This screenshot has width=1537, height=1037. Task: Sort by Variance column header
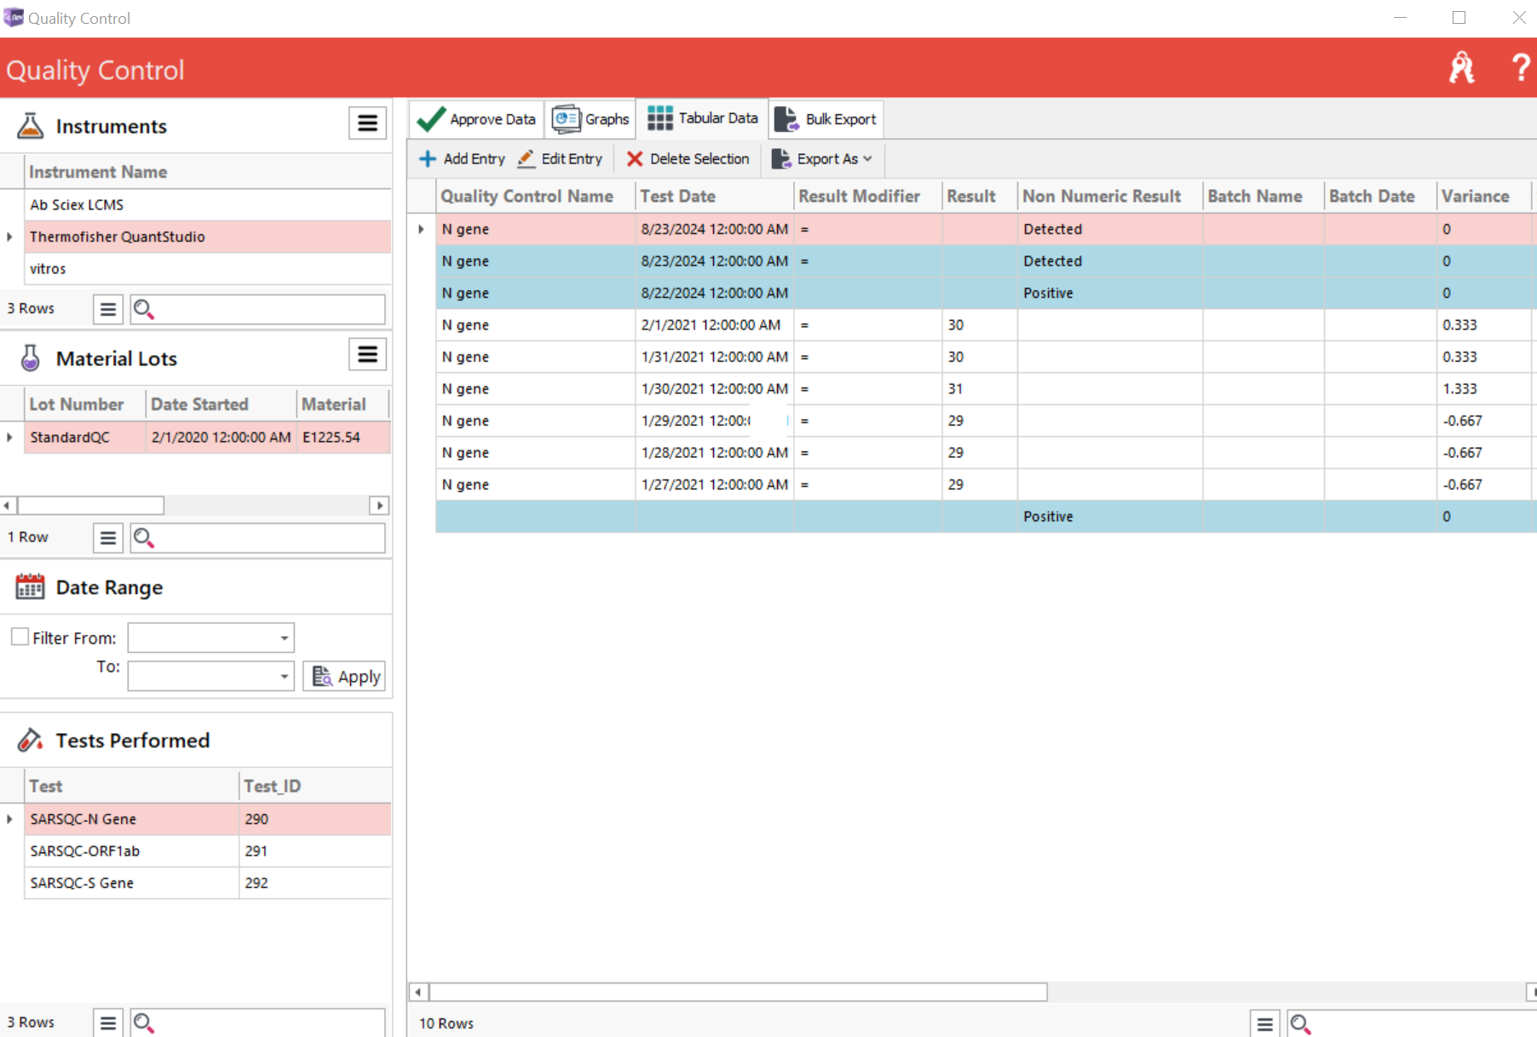[x=1483, y=197]
